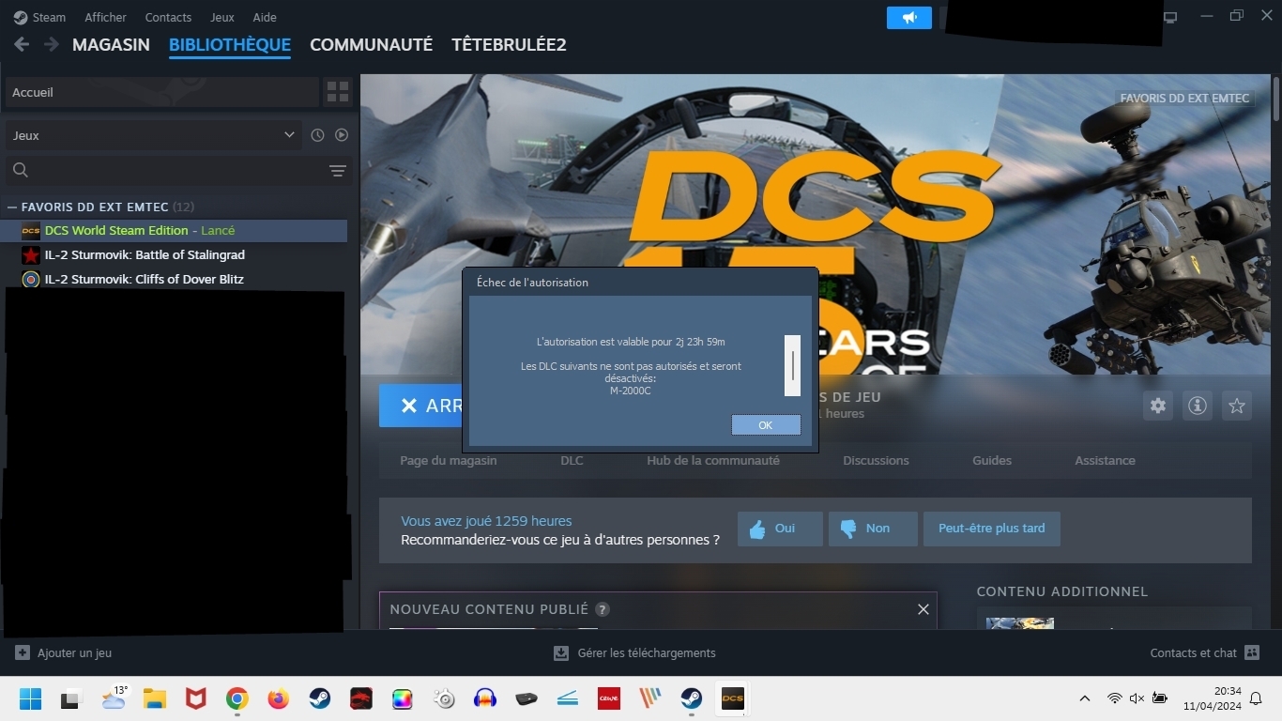Recommend the game with Oui
The height and width of the screenshot is (721, 1282).
[x=780, y=529]
